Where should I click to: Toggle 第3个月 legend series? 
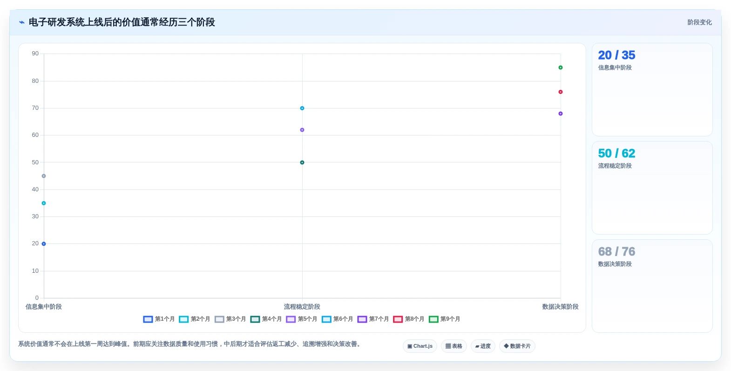point(230,319)
